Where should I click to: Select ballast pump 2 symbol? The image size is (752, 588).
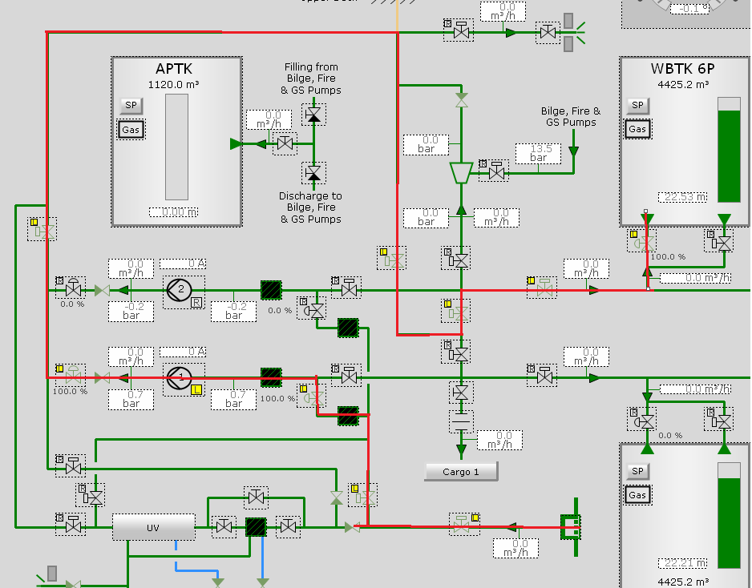pyautogui.click(x=181, y=289)
